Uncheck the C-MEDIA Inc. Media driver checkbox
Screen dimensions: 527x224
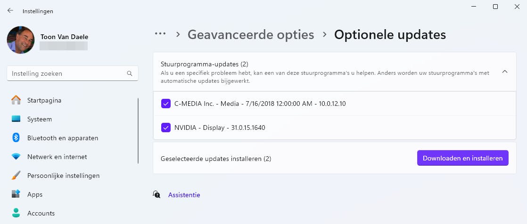pyautogui.click(x=166, y=104)
